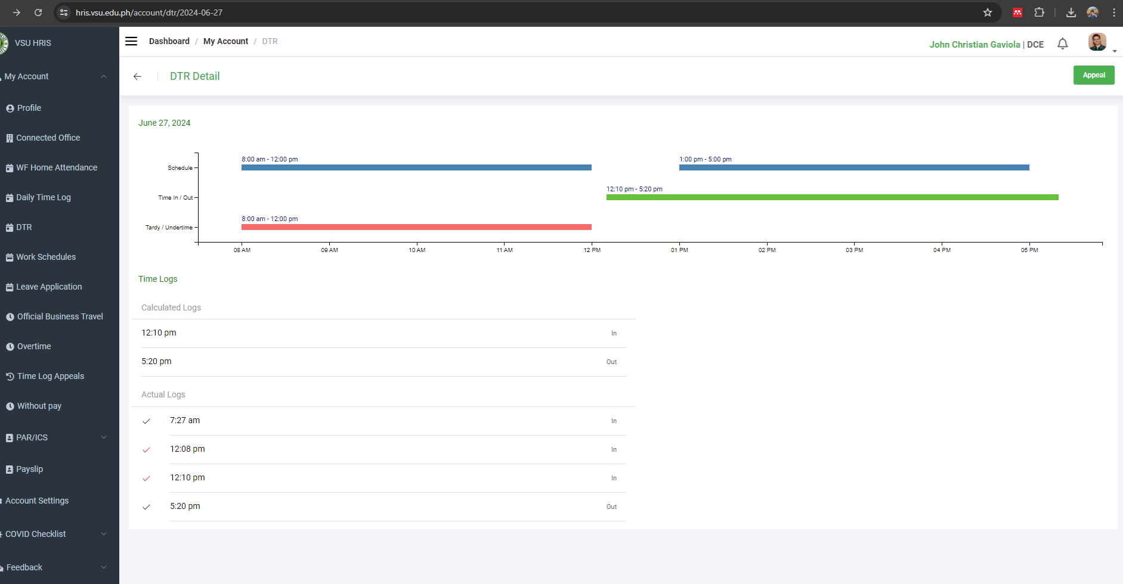Open Daily Time Log in sidebar
The image size is (1123, 584).
(43, 197)
